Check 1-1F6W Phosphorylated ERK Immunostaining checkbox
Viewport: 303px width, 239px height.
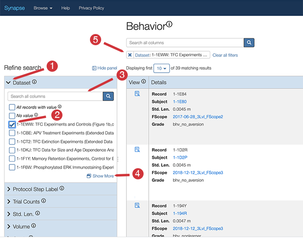(12, 167)
